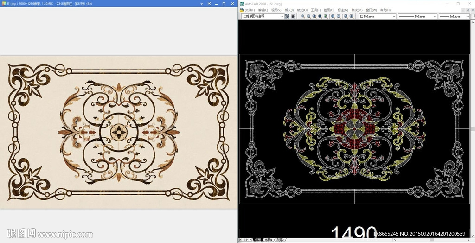Open the 修改(M) menu
The image size is (475, 243).
[357, 10]
